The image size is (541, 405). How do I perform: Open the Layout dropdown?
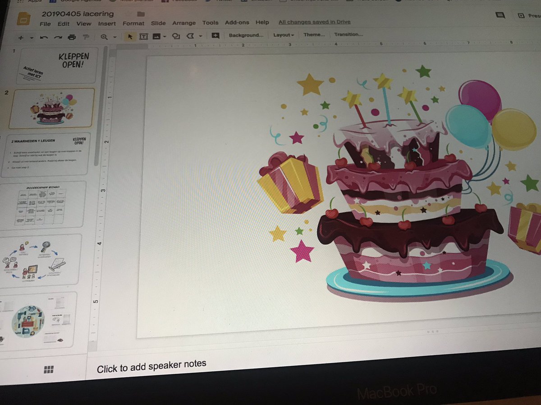pos(283,35)
